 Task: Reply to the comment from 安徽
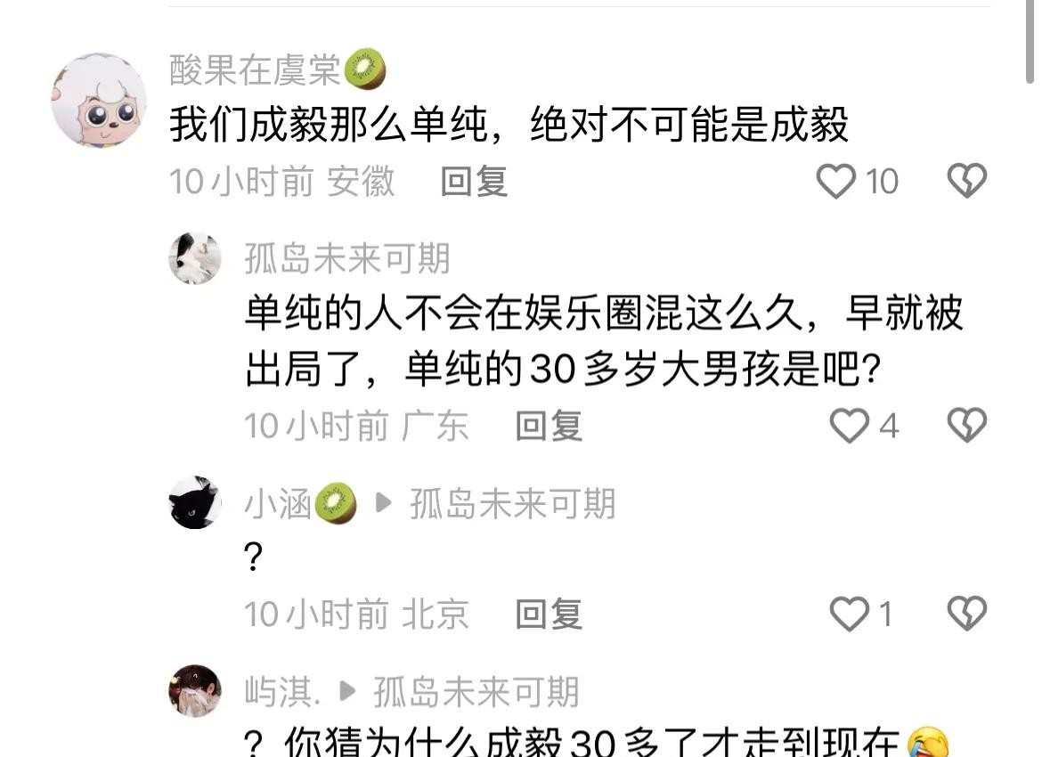pos(475,182)
